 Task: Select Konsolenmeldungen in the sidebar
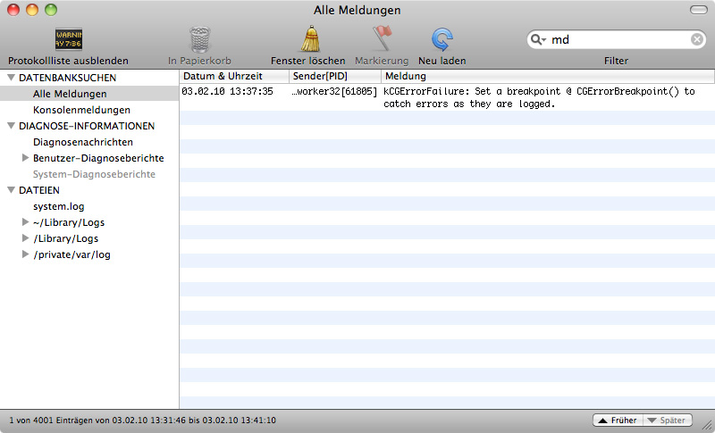point(81,110)
